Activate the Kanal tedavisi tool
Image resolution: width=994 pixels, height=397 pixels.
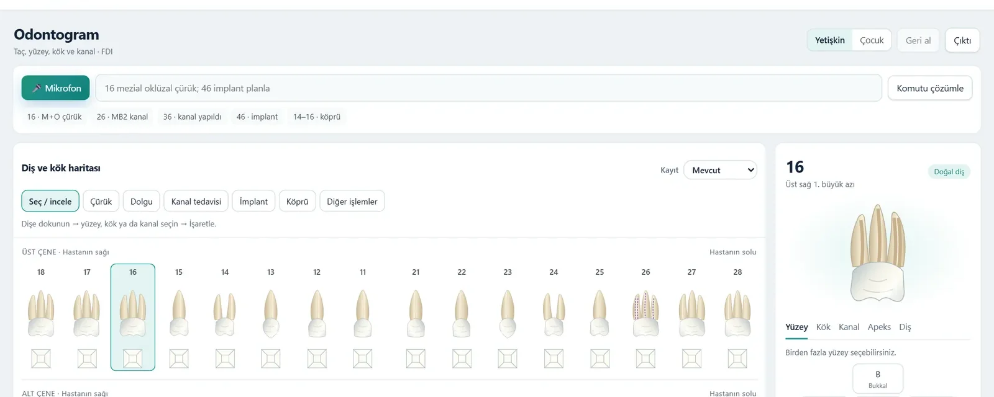196,201
